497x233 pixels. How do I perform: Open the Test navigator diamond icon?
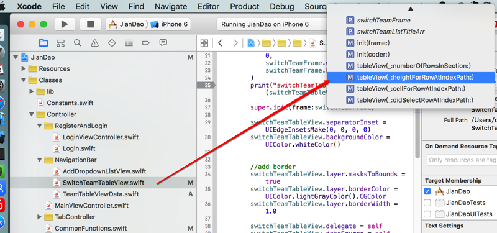point(112,43)
